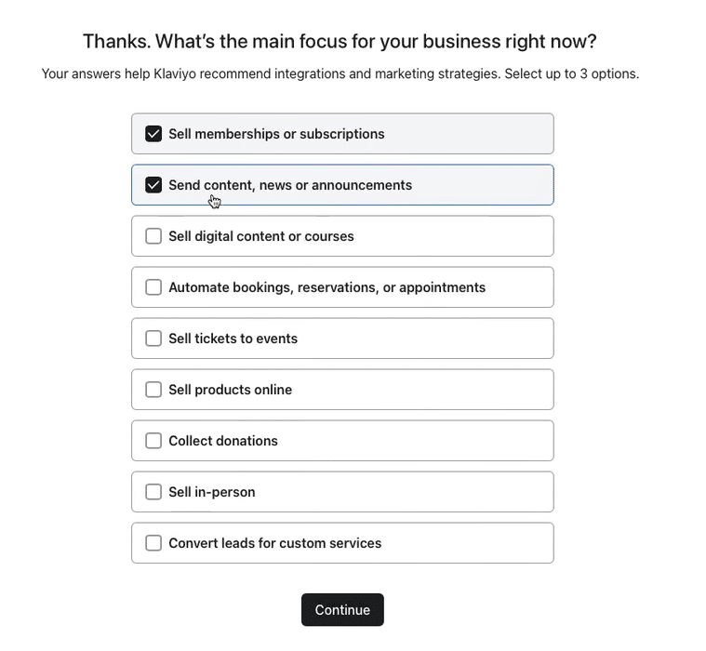Click the main focus question heading
Image resolution: width=706 pixels, height=651 pixels.
340,42
